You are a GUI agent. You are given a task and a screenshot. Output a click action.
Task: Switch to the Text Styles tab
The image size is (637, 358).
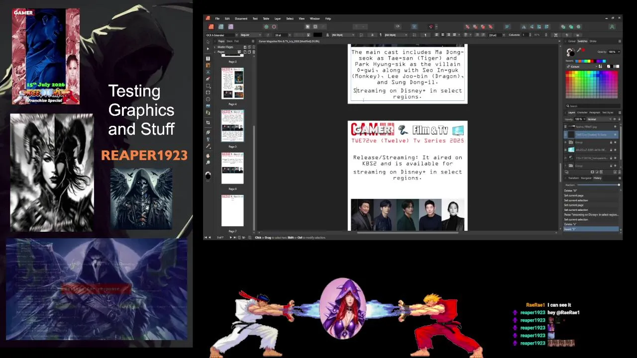[x=608, y=112]
